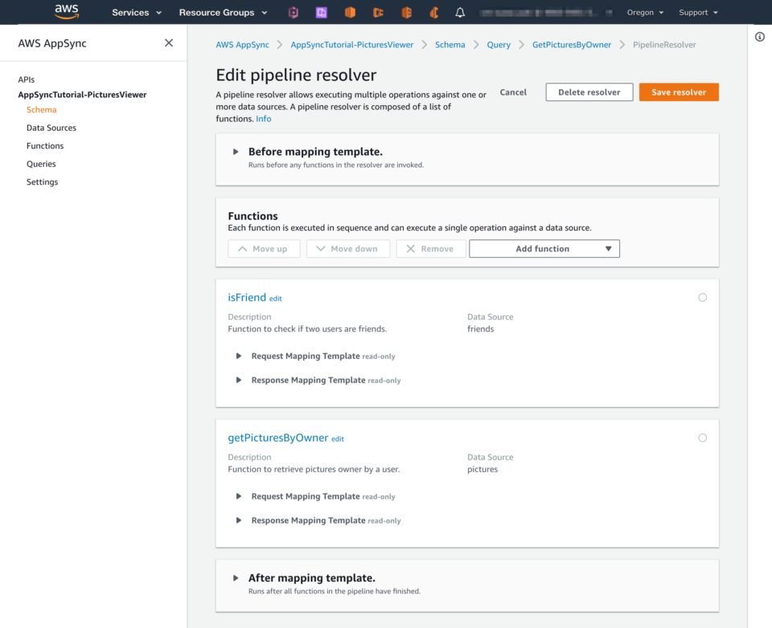Click the Save resolver button

tap(679, 92)
